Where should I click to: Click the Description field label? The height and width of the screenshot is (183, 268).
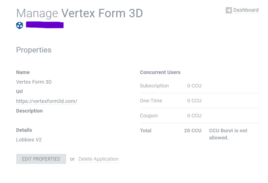pyautogui.click(x=29, y=111)
